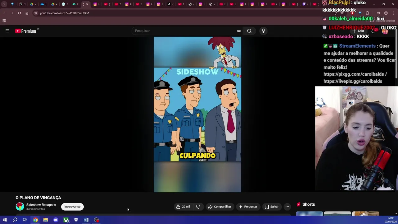This screenshot has height=224, width=398.
Task: Open Windows Security shield on taskbar
Action: pyautogui.click(x=76, y=220)
